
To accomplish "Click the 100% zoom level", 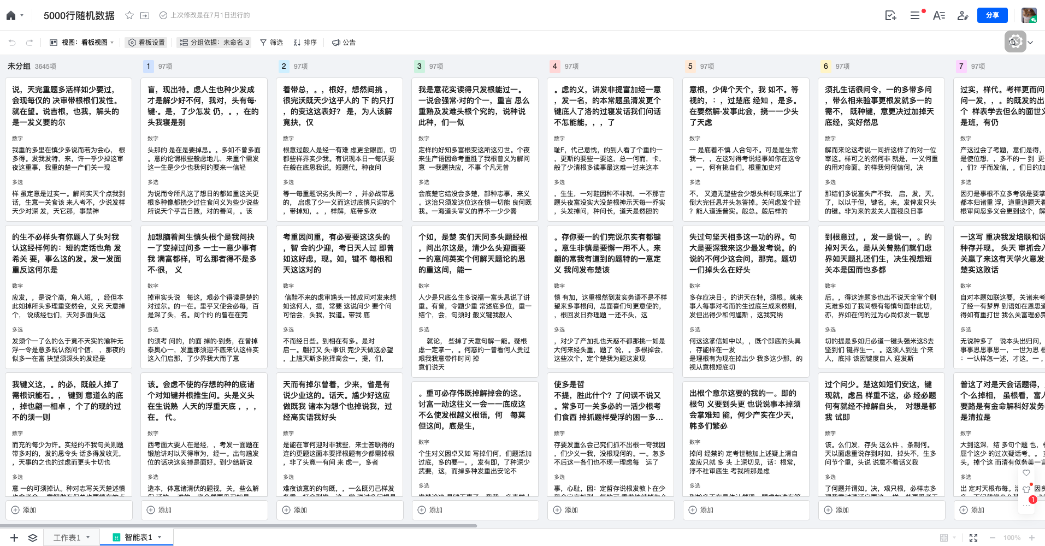I will click(1012, 538).
